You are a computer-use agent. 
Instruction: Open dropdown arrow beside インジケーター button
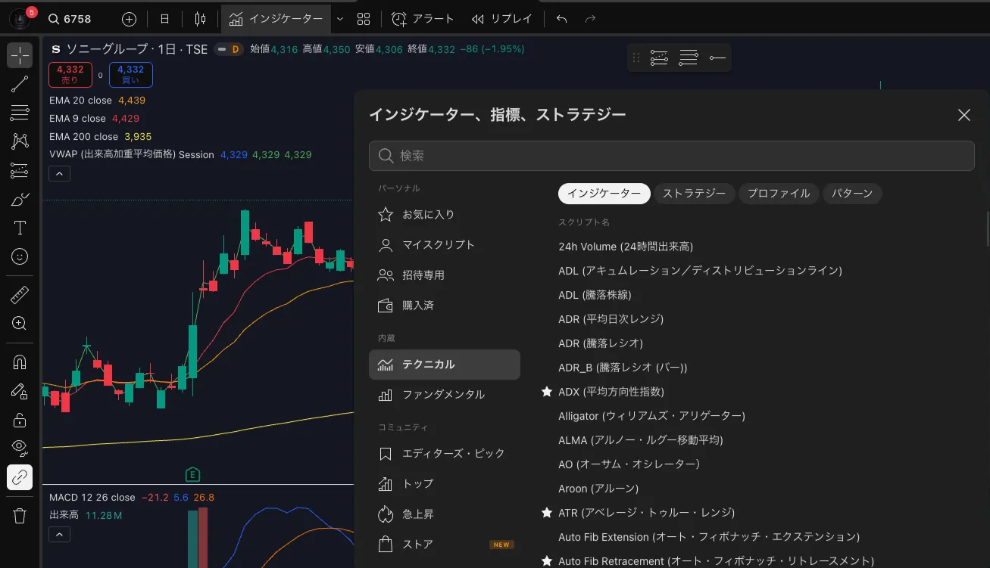(x=339, y=19)
